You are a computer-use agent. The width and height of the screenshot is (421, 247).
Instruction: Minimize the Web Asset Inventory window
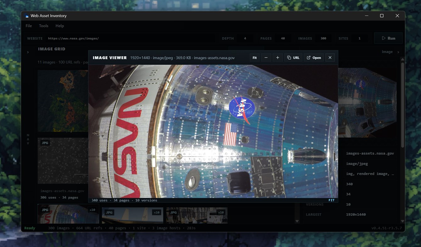367,16
